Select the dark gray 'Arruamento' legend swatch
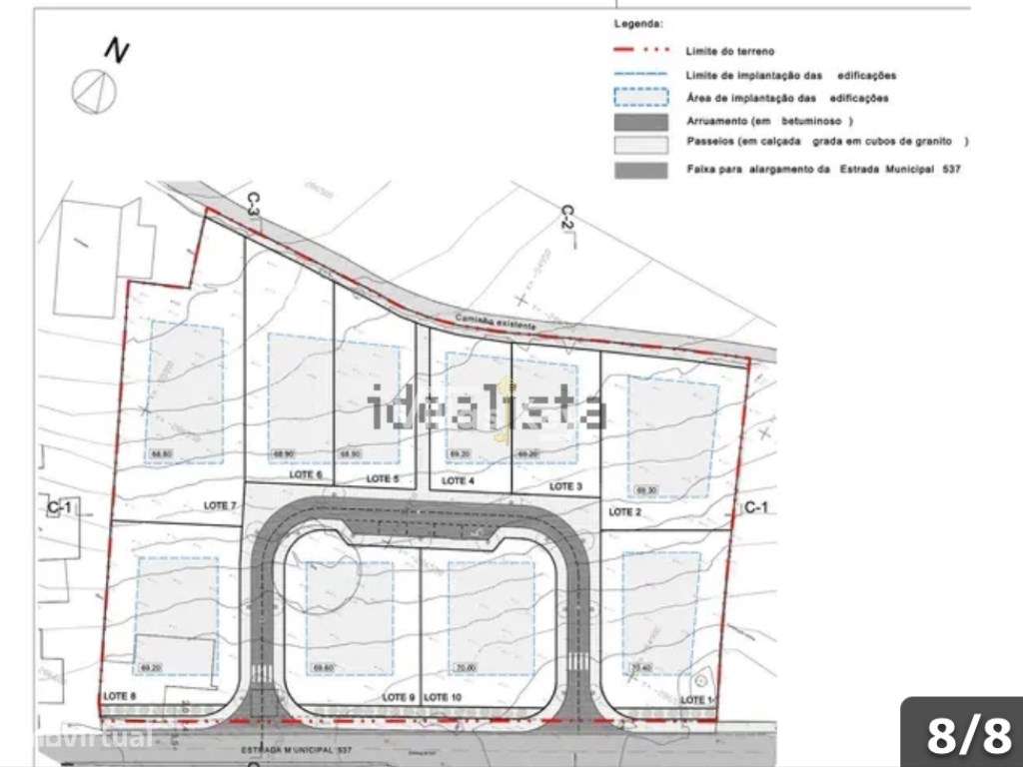 point(641,122)
